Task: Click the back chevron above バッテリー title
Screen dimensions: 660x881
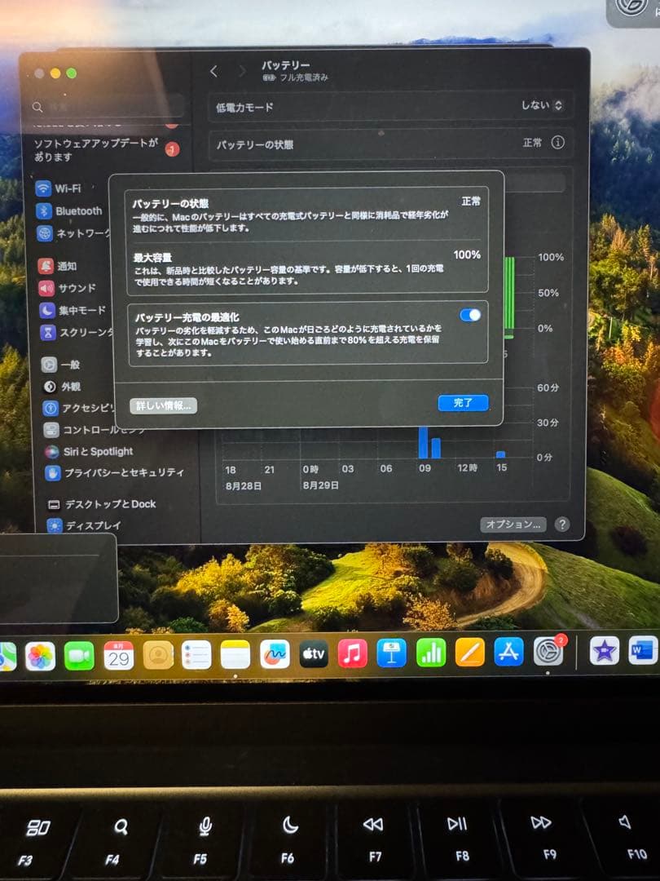Action: click(213, 72)
